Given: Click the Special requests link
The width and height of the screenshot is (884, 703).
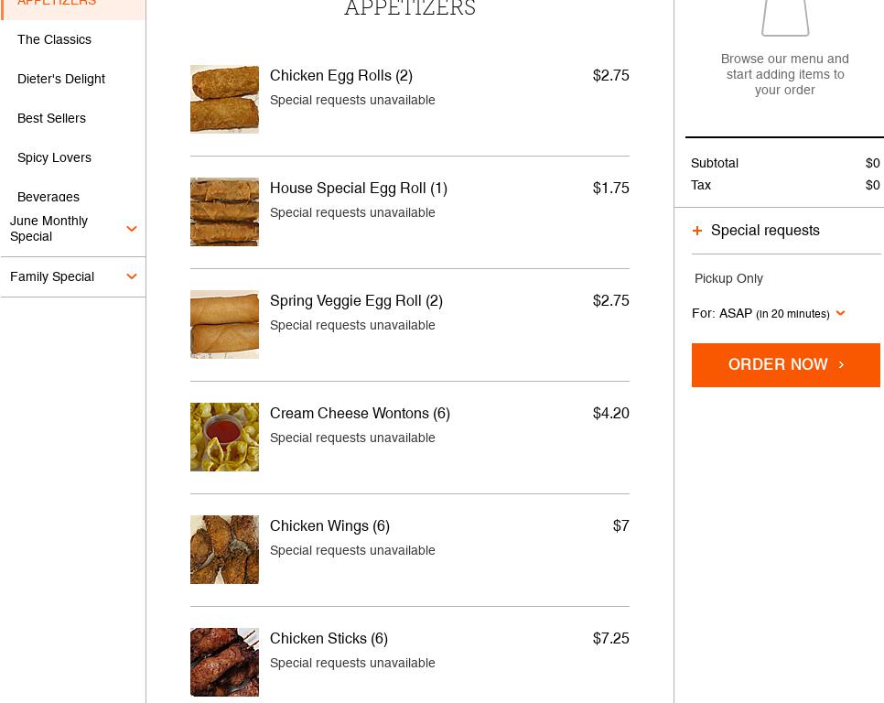Looking at the screenshot, I should point(765,231).
